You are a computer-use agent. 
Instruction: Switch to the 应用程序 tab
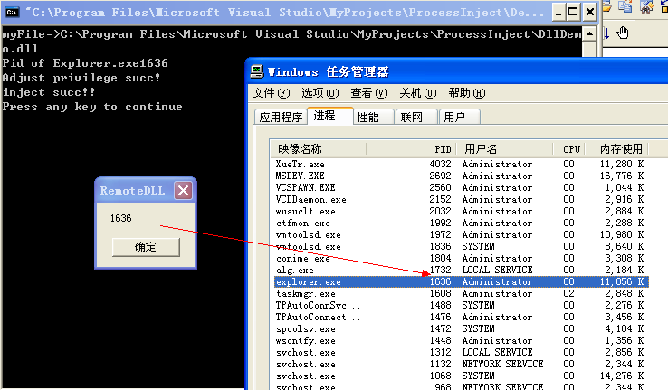(282, 117)
